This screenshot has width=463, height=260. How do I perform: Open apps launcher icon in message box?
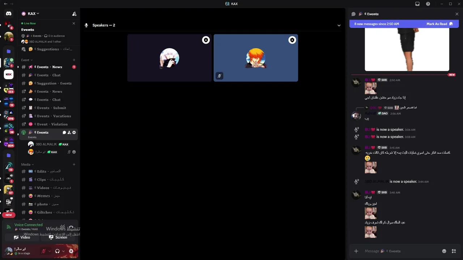pos(454,251)
